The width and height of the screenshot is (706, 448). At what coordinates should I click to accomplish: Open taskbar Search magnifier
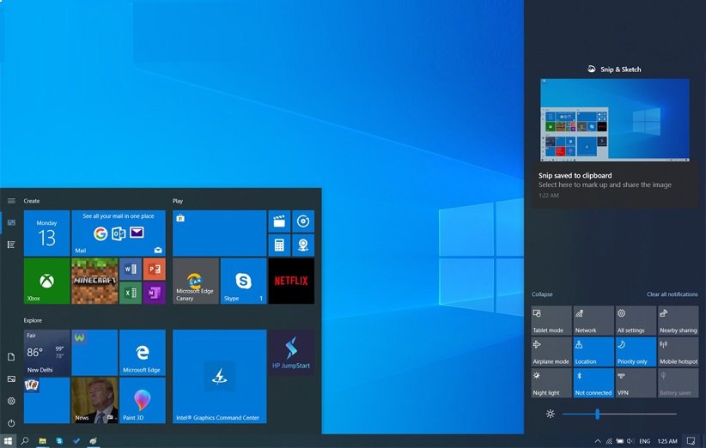(x=25, y=441)
